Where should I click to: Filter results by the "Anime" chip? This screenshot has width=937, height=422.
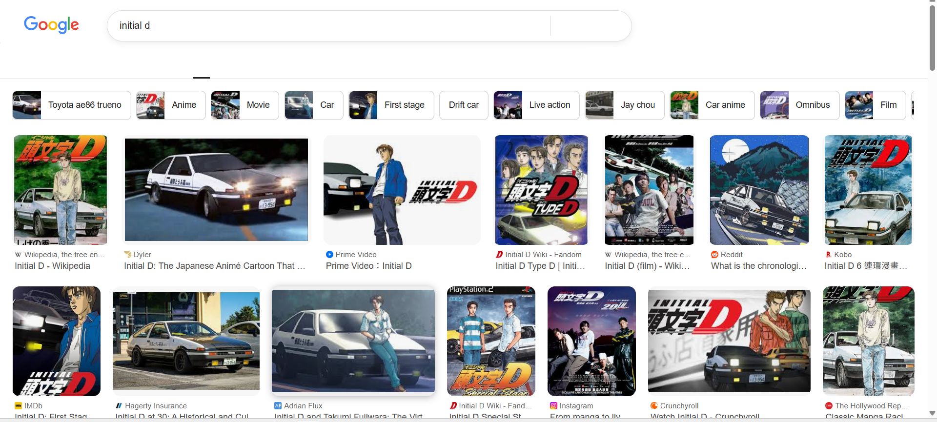[x=171, y=105]
